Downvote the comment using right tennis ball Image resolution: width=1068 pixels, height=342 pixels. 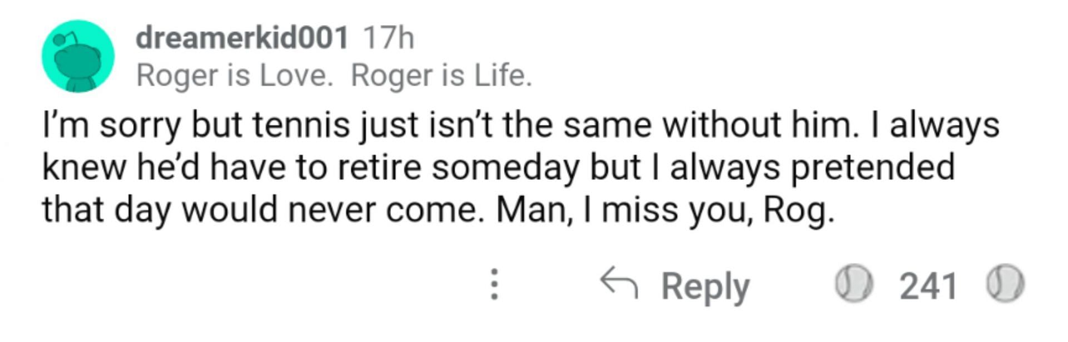[1005, 284]
